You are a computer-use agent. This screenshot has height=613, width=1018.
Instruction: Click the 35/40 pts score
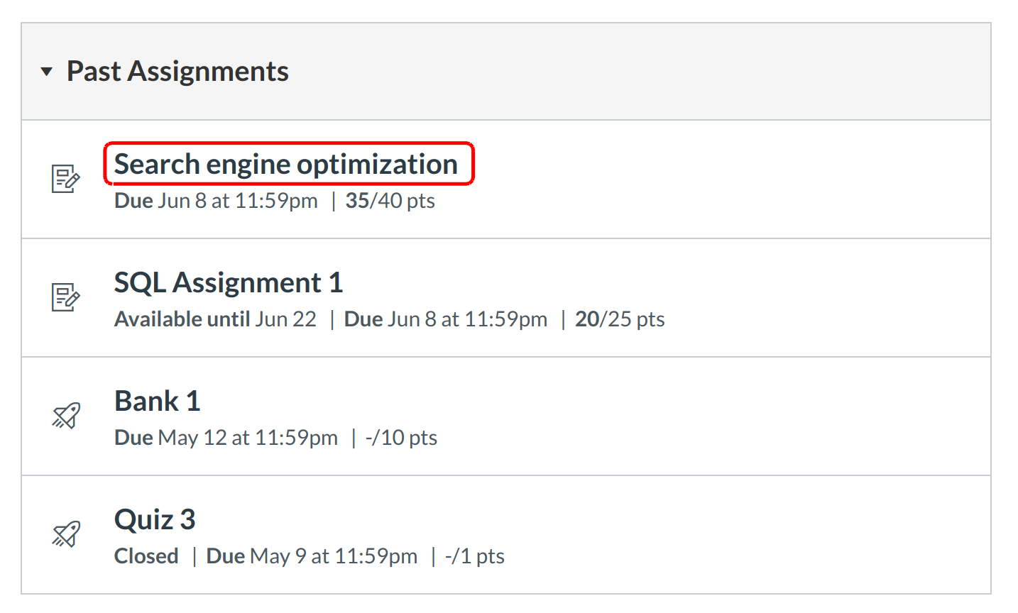[x=390, y=201]
